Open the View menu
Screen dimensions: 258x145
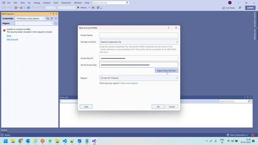(x=23, y=3)
